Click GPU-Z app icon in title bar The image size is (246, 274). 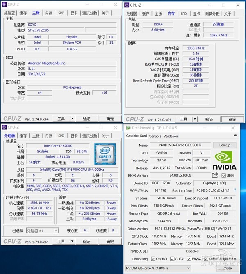pos(128,128)
